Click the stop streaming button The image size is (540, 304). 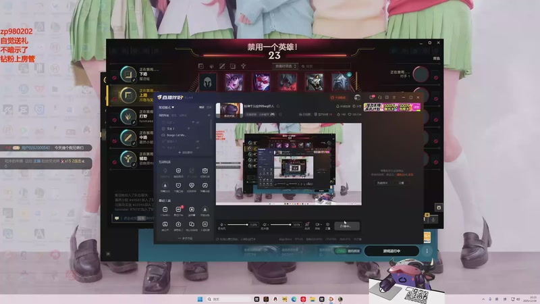point(347,226)
